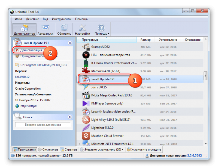Open the Вид menu

pyautogui.click(x=45, y=19)
